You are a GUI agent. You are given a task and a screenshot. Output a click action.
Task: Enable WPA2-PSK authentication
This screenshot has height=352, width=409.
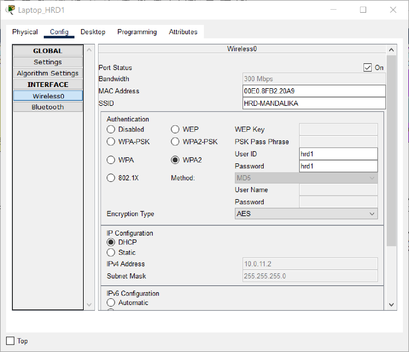tap(175, 141)
